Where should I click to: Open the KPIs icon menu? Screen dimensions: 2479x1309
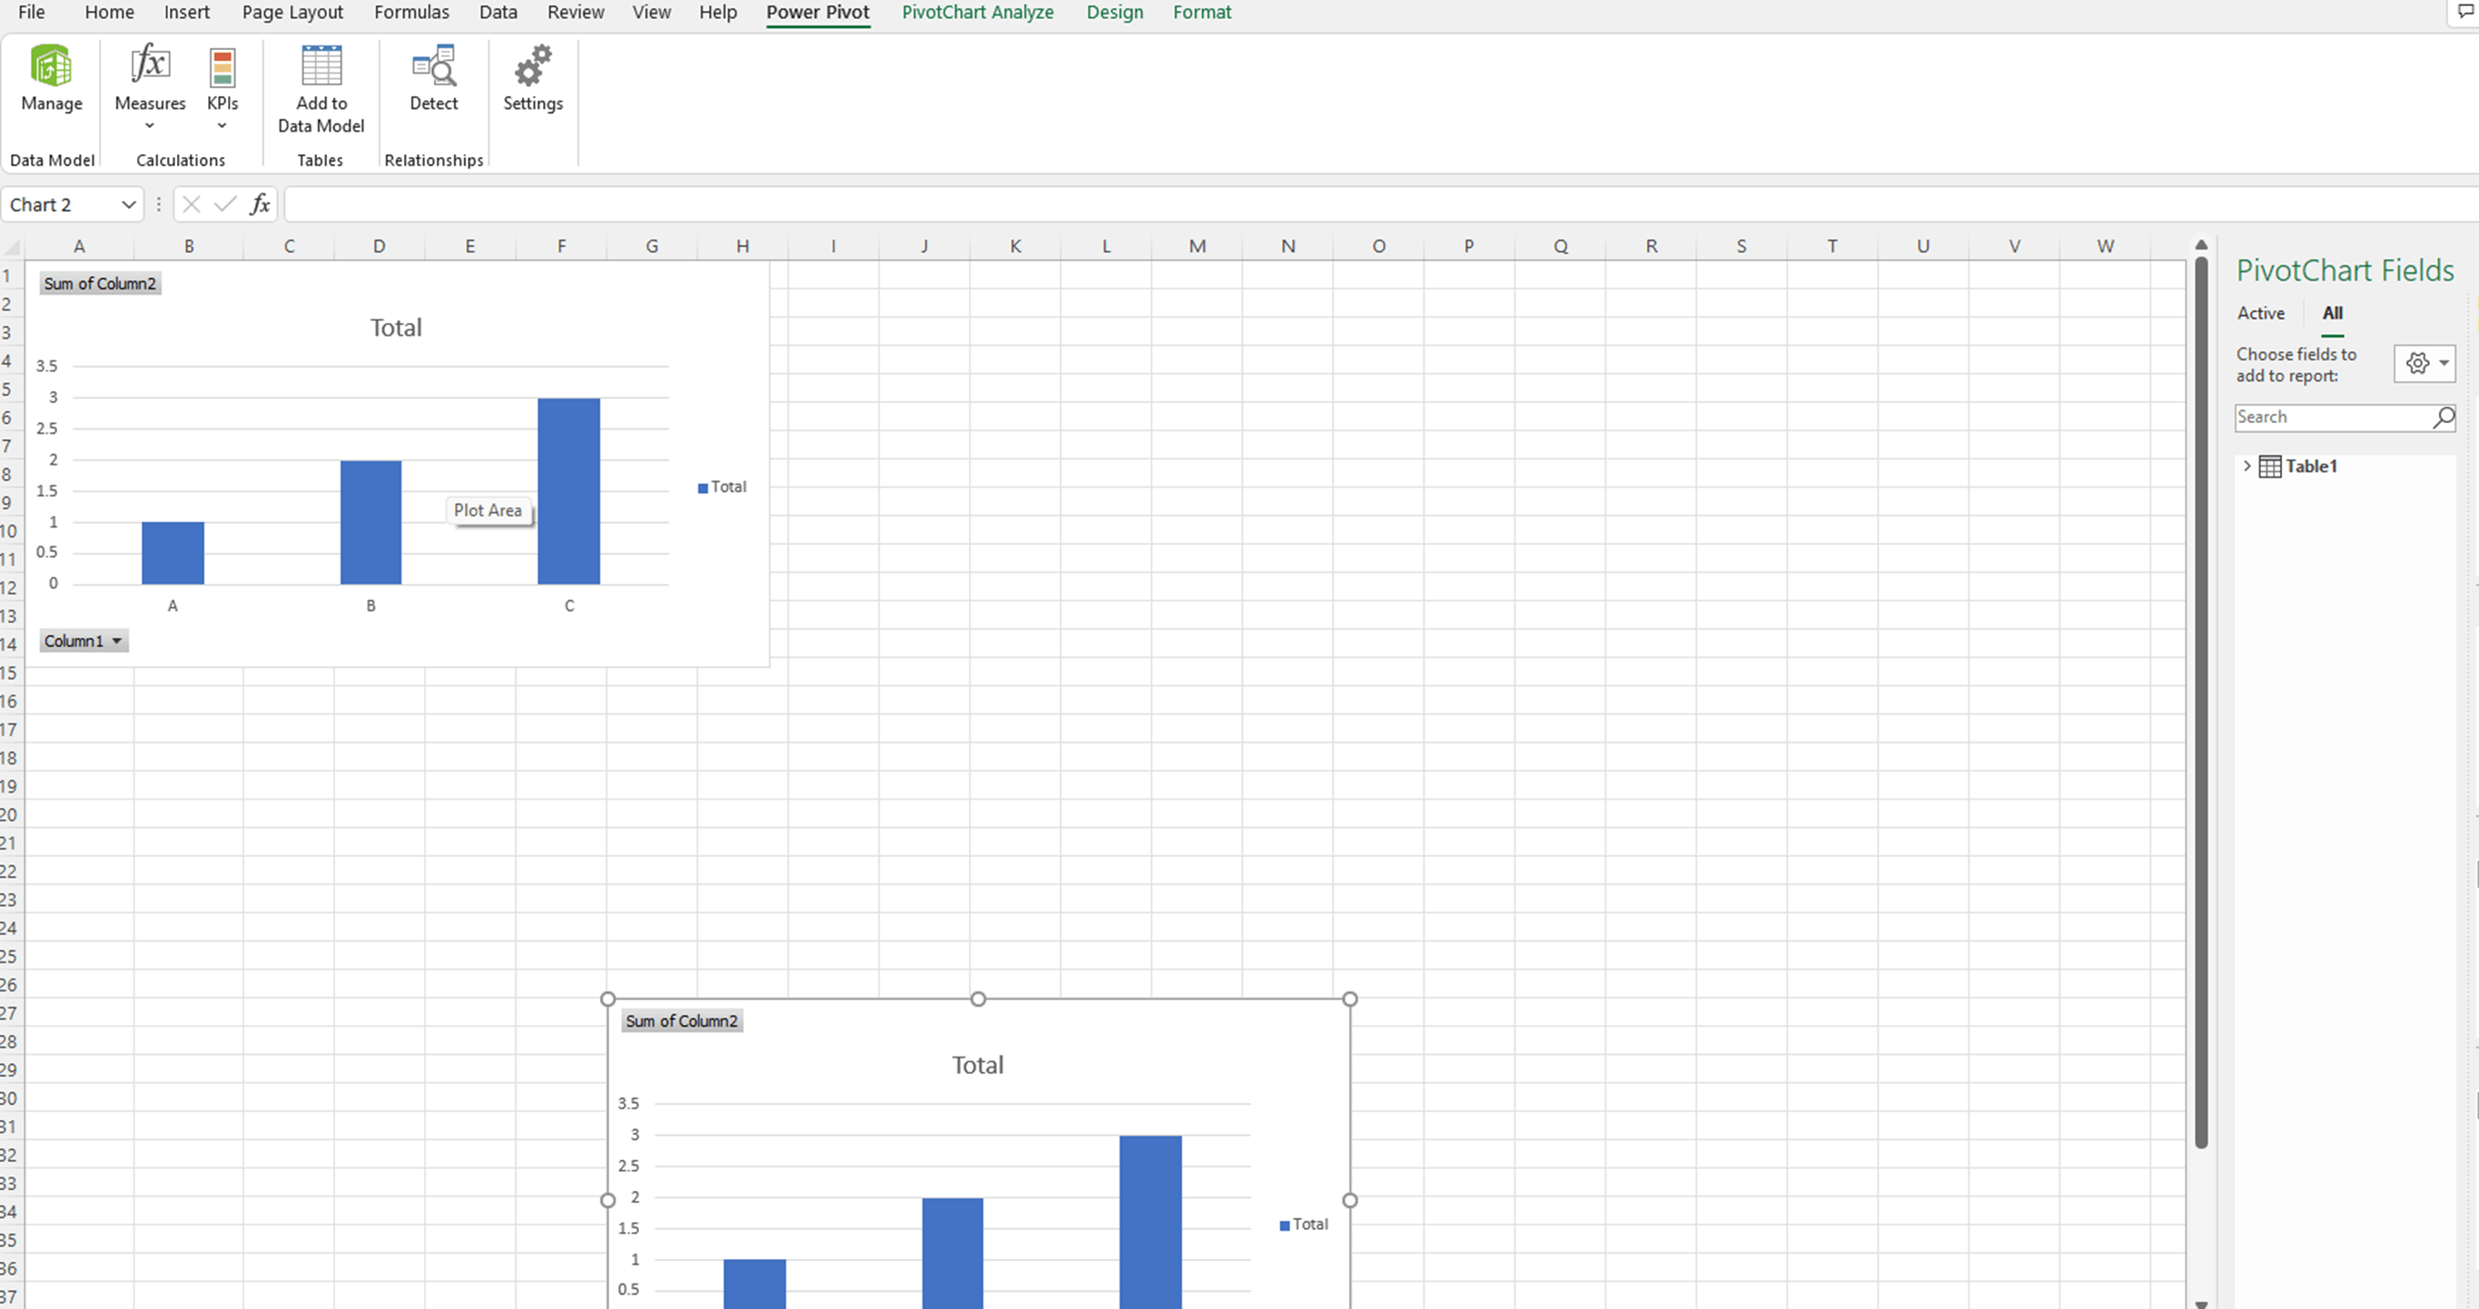tap(222, 67)
